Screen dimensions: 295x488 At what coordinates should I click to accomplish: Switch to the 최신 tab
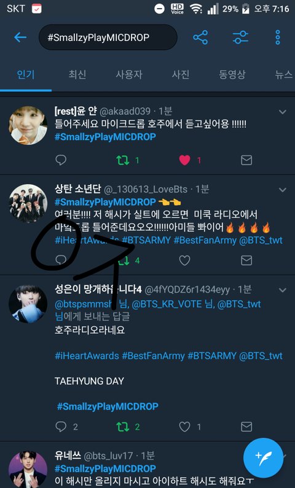77,75
